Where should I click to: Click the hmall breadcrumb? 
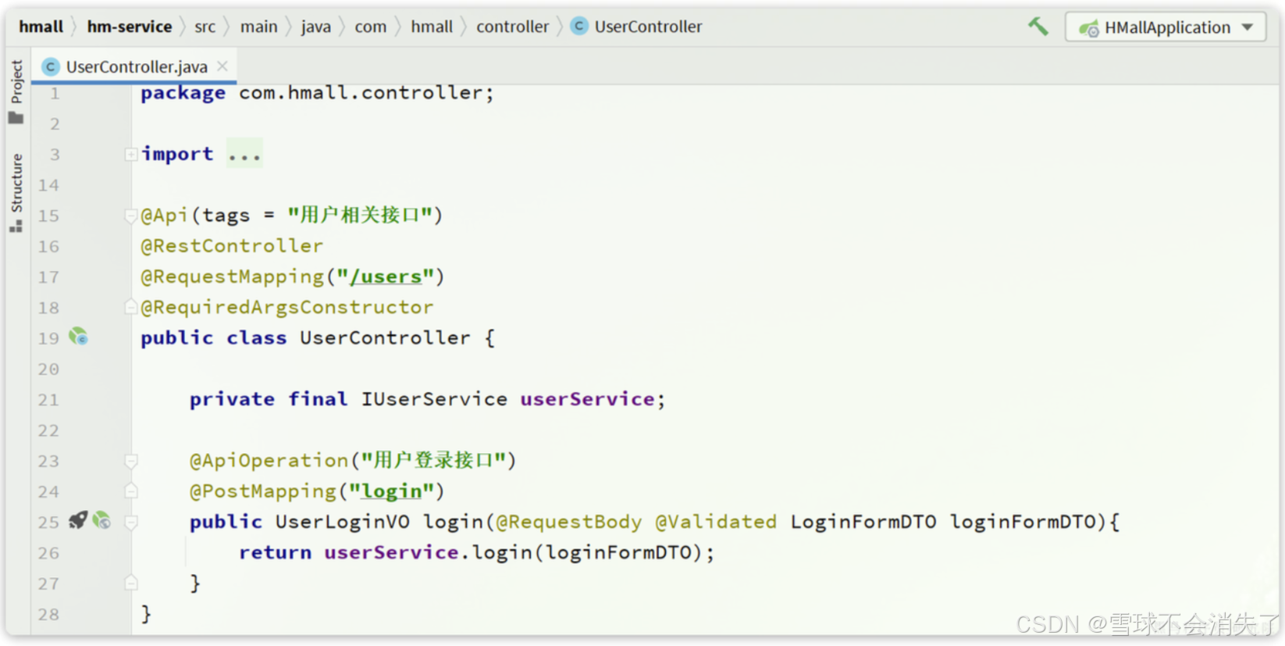click(41, 27)
